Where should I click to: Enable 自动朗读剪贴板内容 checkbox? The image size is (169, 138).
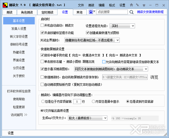point(42,84)
